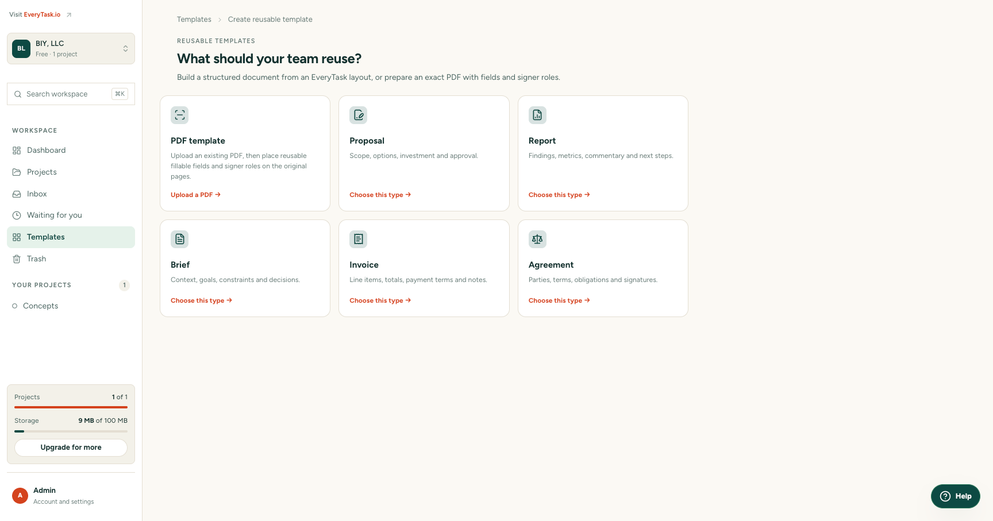Open Projects in the sidebar
The image size is (993, 521).
71,172
